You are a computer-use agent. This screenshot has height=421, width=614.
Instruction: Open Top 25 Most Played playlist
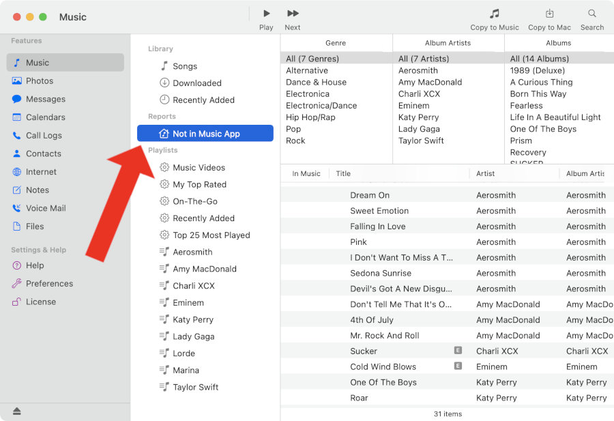click(x=205, y=235)
